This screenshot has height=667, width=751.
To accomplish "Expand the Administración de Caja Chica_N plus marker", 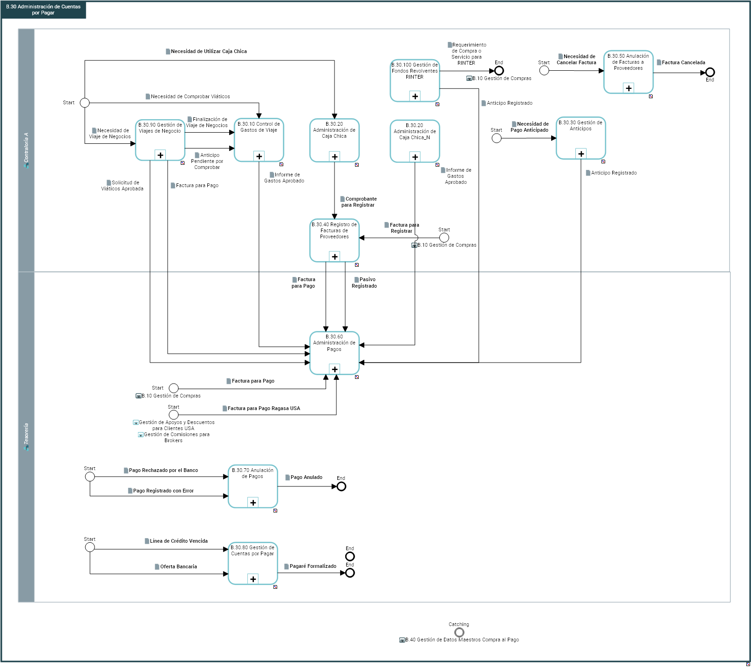I will (x=415, y=157).
